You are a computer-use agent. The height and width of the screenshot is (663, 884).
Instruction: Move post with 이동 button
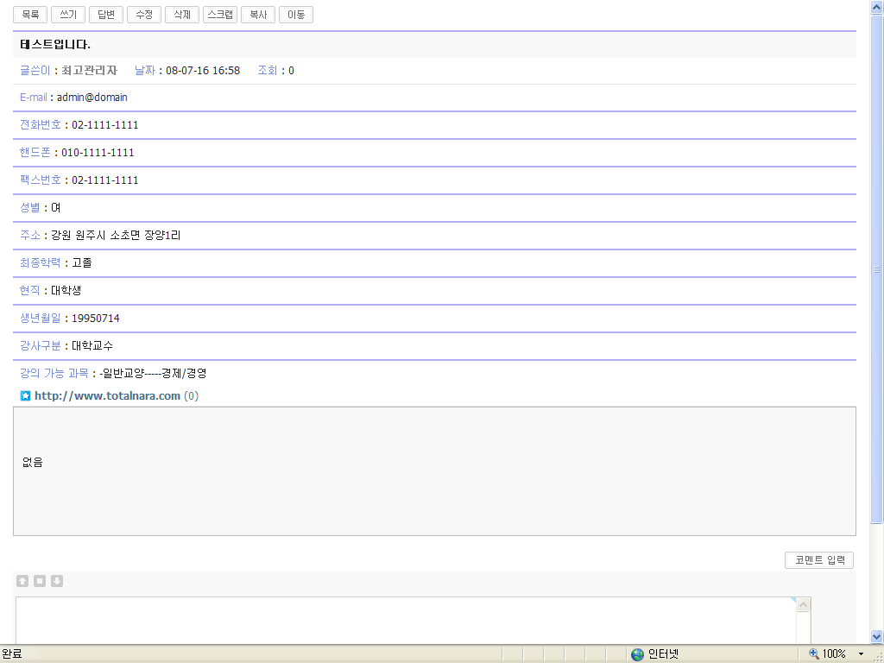(296, 15)
